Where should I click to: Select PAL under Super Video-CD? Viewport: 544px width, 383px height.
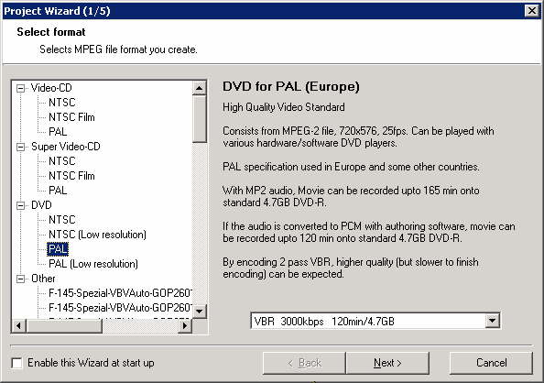click(x=58, y=191)
